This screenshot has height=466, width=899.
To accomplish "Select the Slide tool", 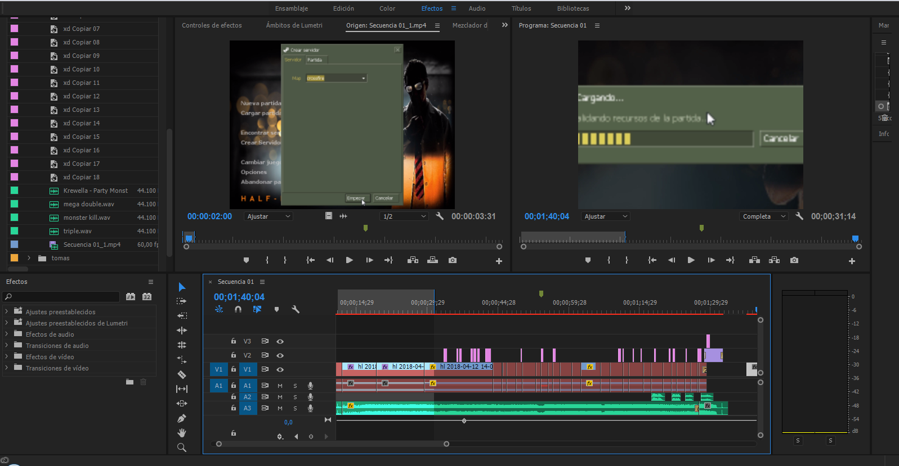I will coord(182,389).
